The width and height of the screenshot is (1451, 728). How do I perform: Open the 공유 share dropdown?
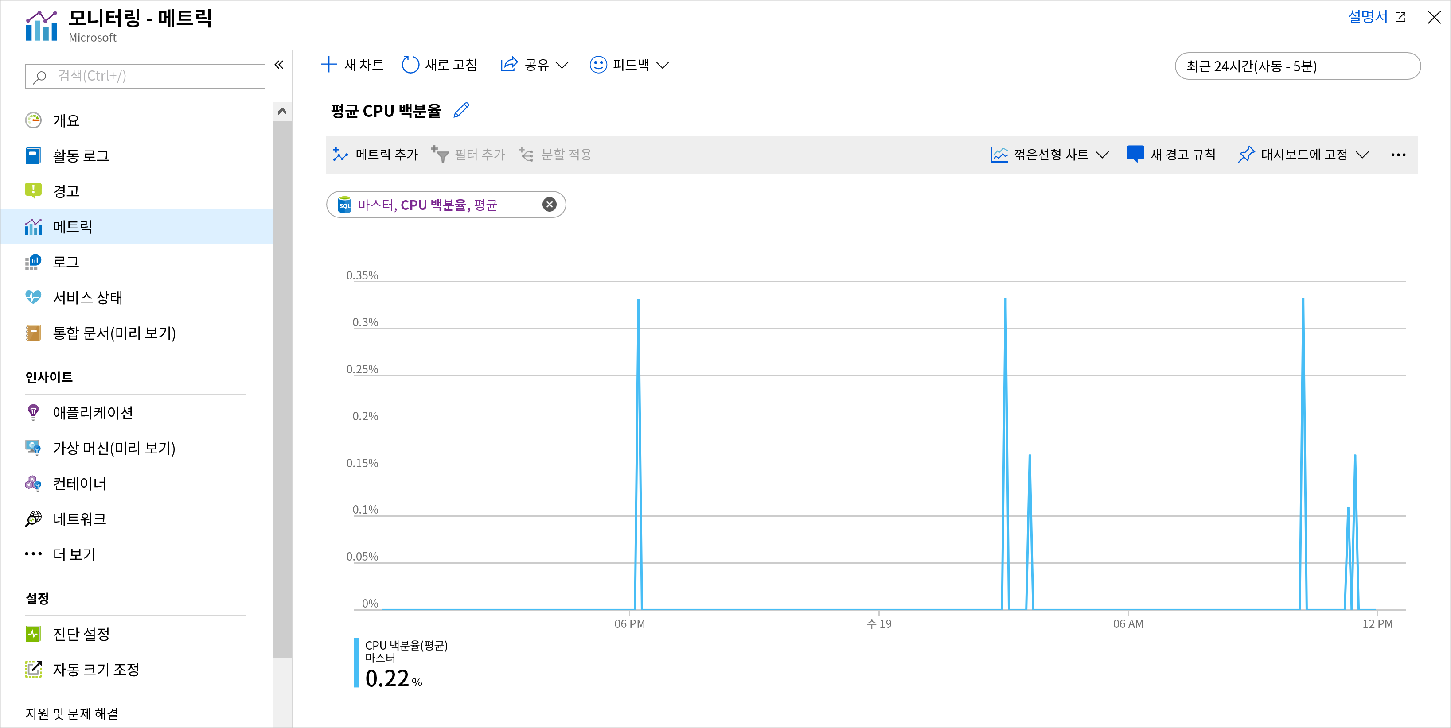pyautogui.click(x=534, y=65)
